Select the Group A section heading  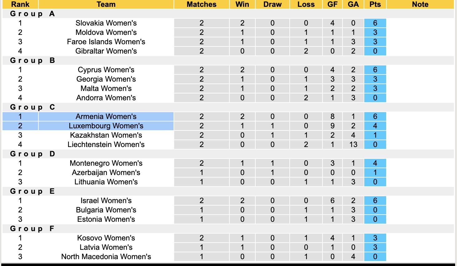pyautogui.click(x=32, y=14)
